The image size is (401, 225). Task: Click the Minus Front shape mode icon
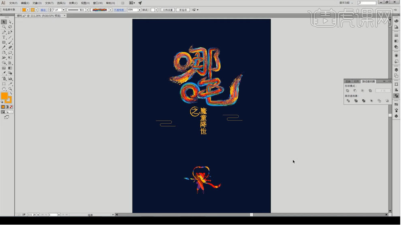pyautogui.click(x=355, y=90)
